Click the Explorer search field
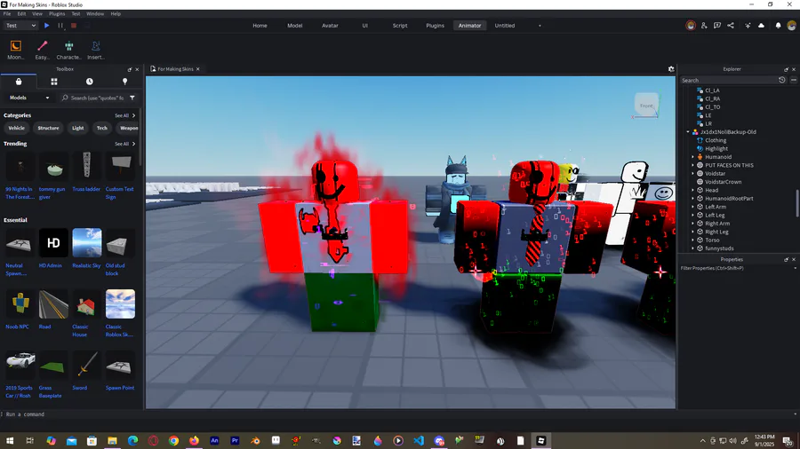 (x=728, y=81)
